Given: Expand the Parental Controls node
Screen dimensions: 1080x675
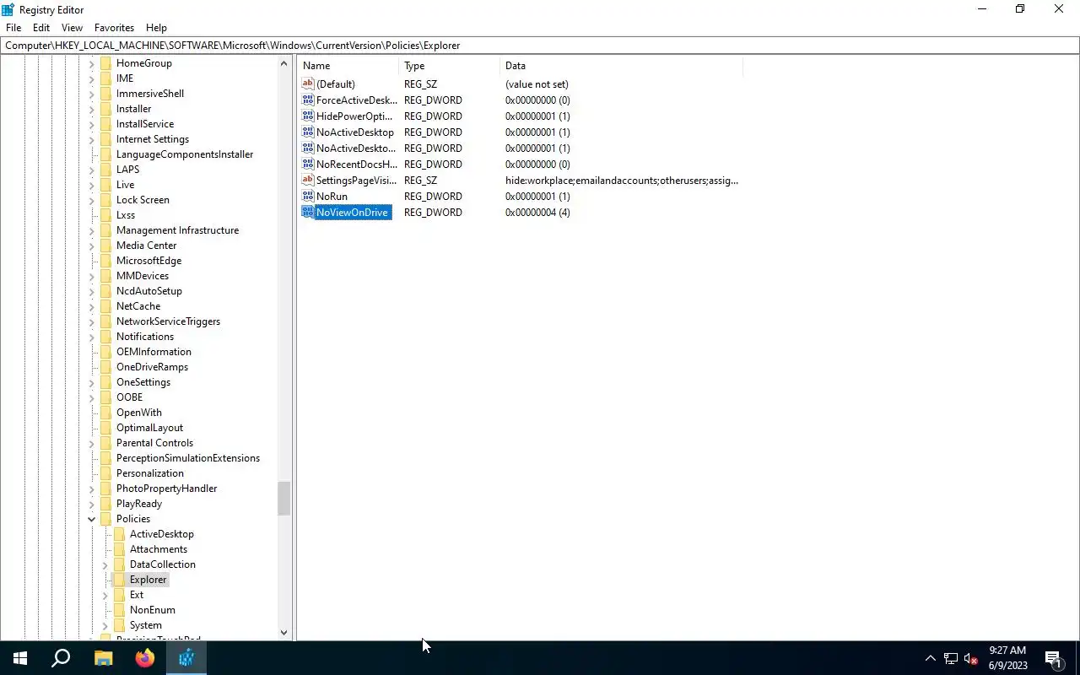Looking at the screenshot, I should coord(92,443).
